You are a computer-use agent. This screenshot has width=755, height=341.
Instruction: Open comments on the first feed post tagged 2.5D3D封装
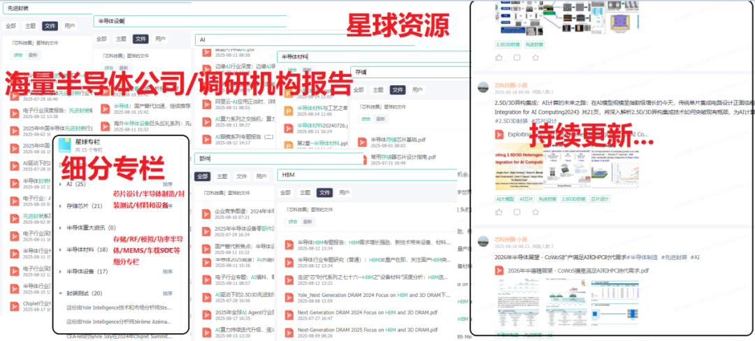point(517,57)
